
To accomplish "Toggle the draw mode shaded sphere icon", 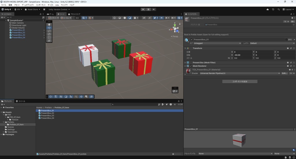I will click(x=130, y=18).
